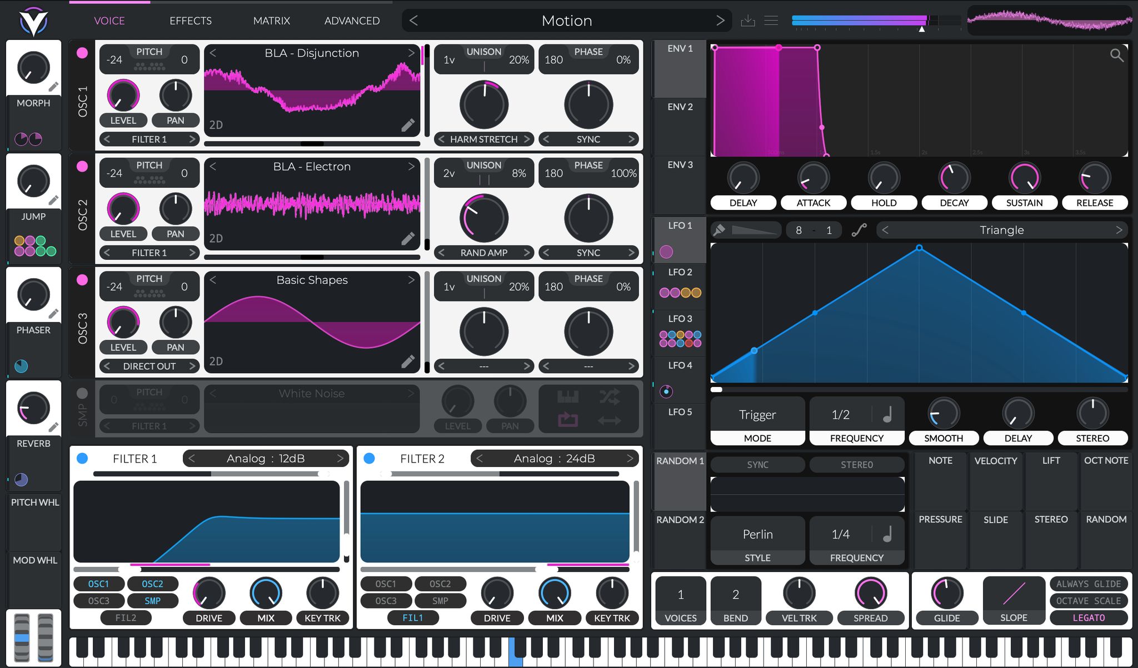Viewport: 1138px width, 668px height.
Task: Click the Vital logo icon
Action: pos(33,21)
